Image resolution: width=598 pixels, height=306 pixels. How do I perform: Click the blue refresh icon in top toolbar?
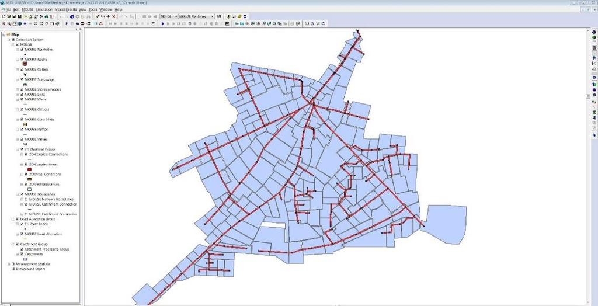[x=245, y=16]
